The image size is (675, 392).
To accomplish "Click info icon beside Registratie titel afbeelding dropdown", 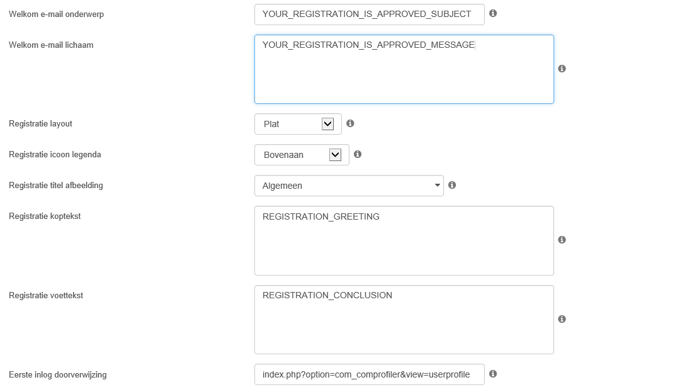I will tap(452, 185).
